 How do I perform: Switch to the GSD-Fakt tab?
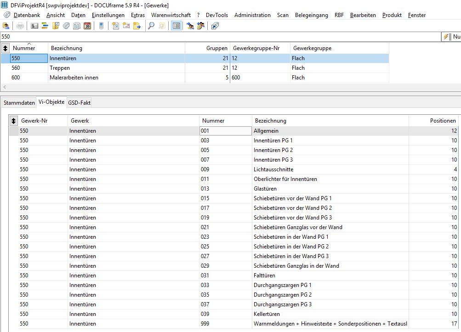click(x=80, y=103)
